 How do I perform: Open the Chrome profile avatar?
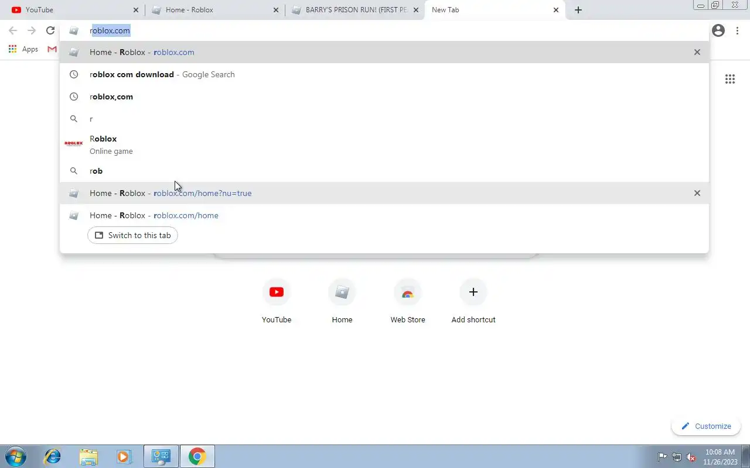[718, 30]
